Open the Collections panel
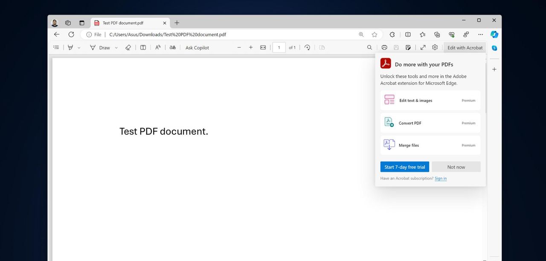The width and height of the screenshot is (546, 261). pyautogui.click(x=437, y=35)
